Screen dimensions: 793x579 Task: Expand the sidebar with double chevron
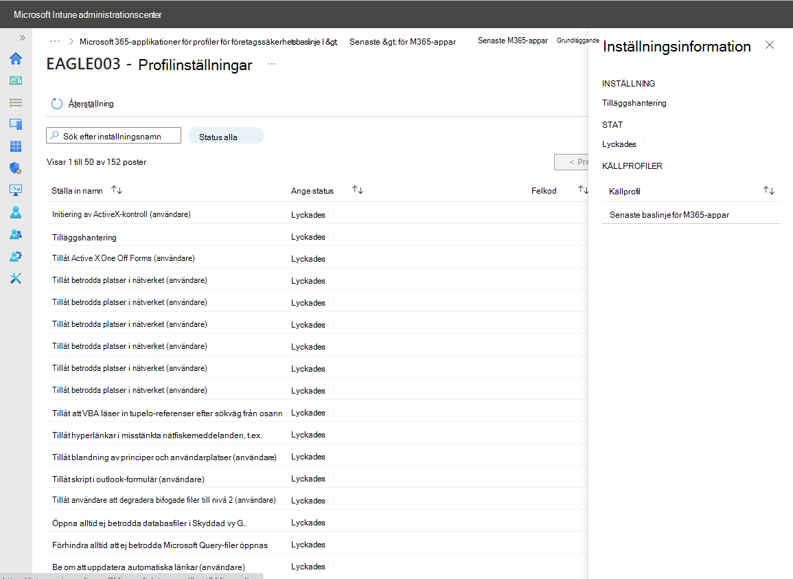point(22,38)
